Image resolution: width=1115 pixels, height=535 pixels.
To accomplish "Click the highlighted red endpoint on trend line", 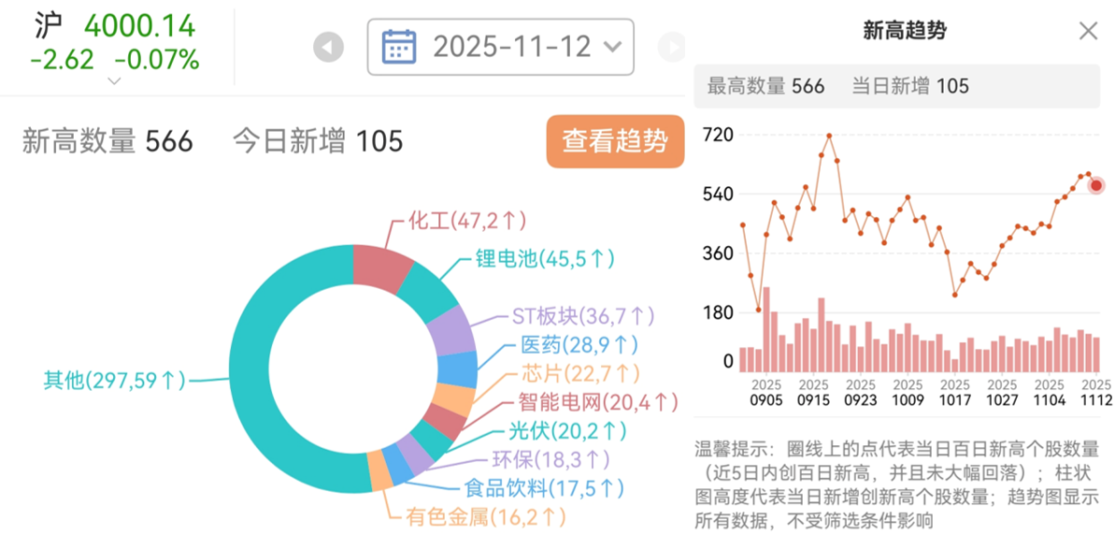I will [1096, 185].
